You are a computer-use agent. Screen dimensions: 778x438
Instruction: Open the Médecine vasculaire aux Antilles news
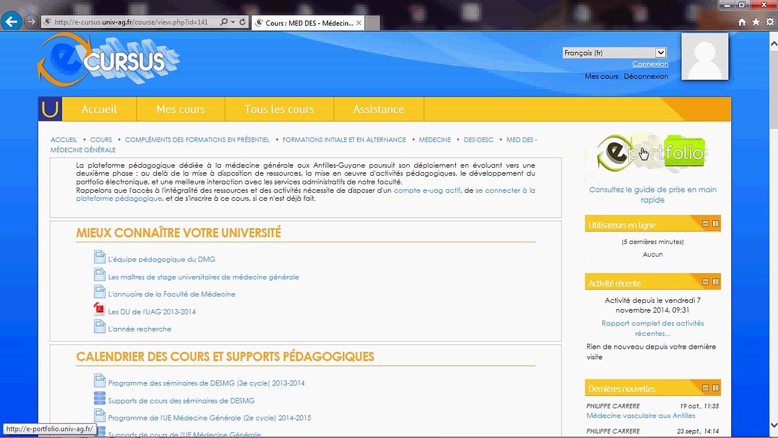[641, 416]
